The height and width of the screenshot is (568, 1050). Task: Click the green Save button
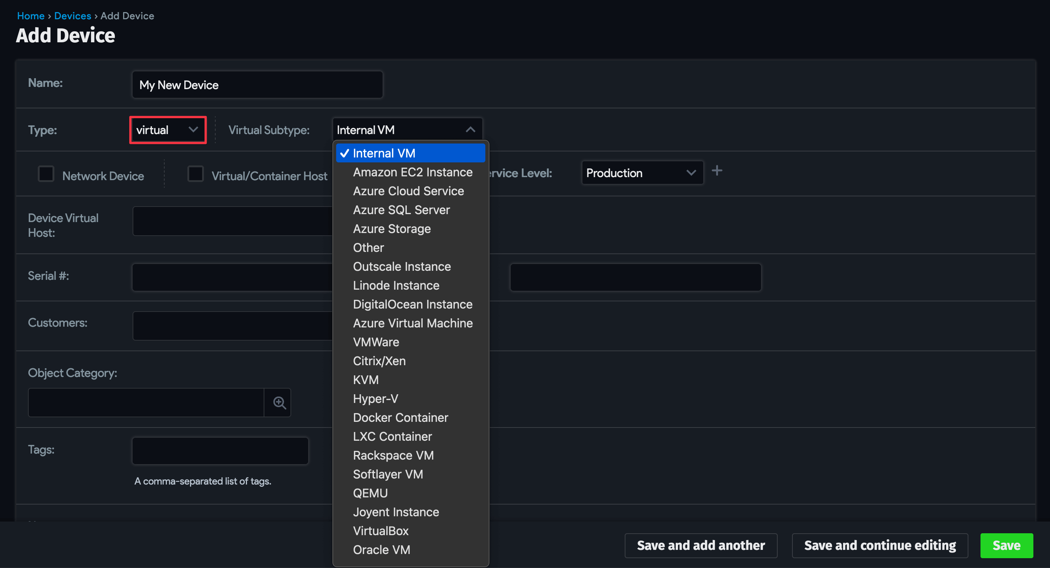point(1005,545)
